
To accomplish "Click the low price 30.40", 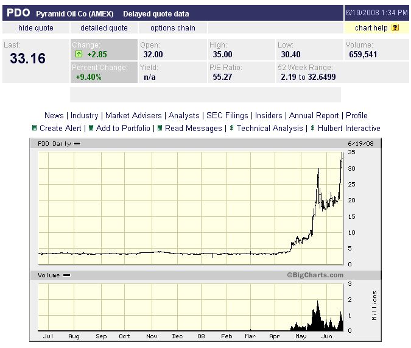I will (290, 54).
